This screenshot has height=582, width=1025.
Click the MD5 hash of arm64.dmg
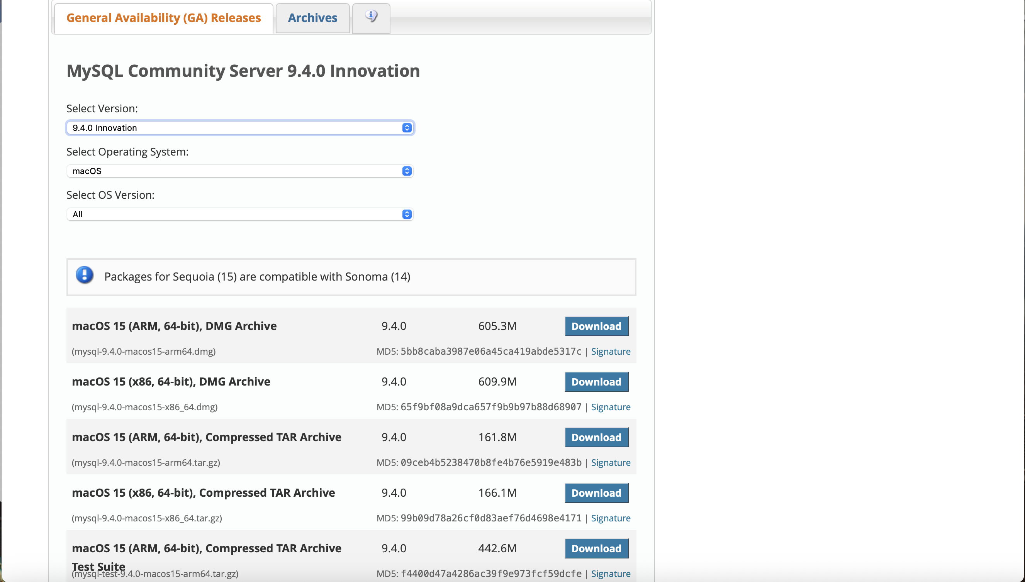point(491,351)
